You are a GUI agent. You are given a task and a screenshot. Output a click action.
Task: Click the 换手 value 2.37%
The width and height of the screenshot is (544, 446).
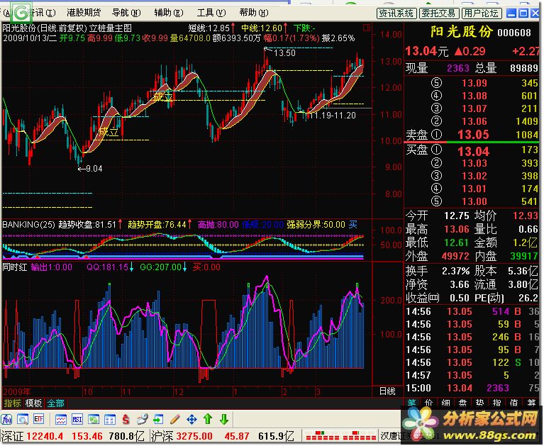[x=455, y=271]
